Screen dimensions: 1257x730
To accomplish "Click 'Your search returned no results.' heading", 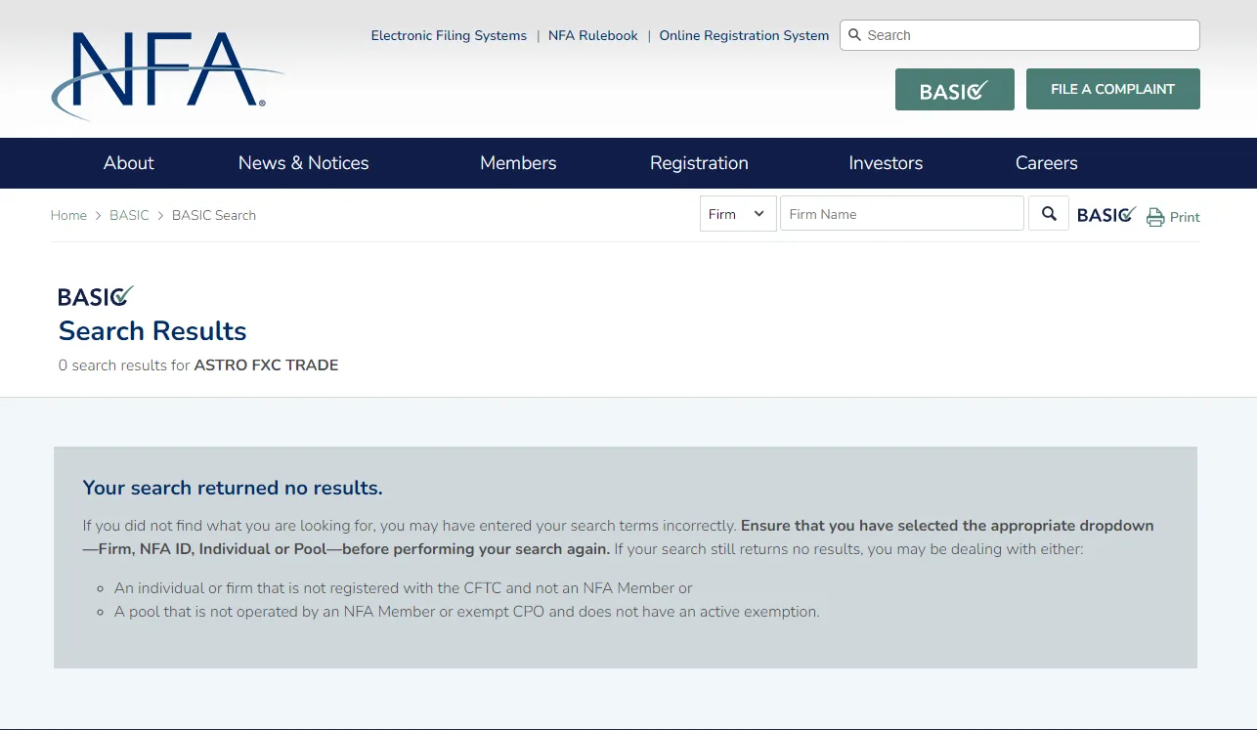I will tap(233, 488).
